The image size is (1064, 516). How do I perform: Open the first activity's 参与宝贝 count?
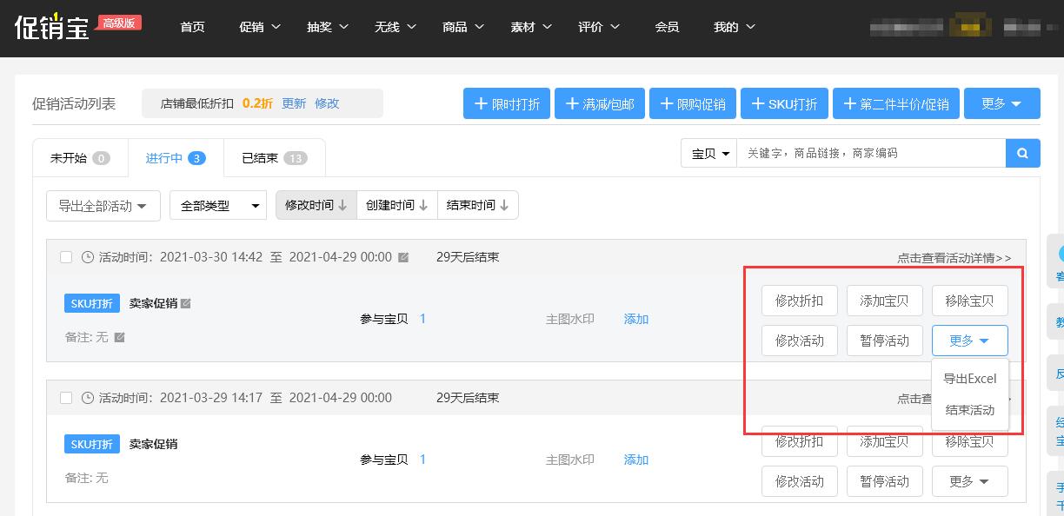(422, 319)
